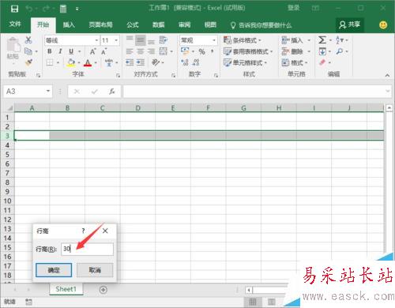Viewport: 395px width, 308px height.
Task: Toggle middle vertical alignment
Action: coord(140,40)
